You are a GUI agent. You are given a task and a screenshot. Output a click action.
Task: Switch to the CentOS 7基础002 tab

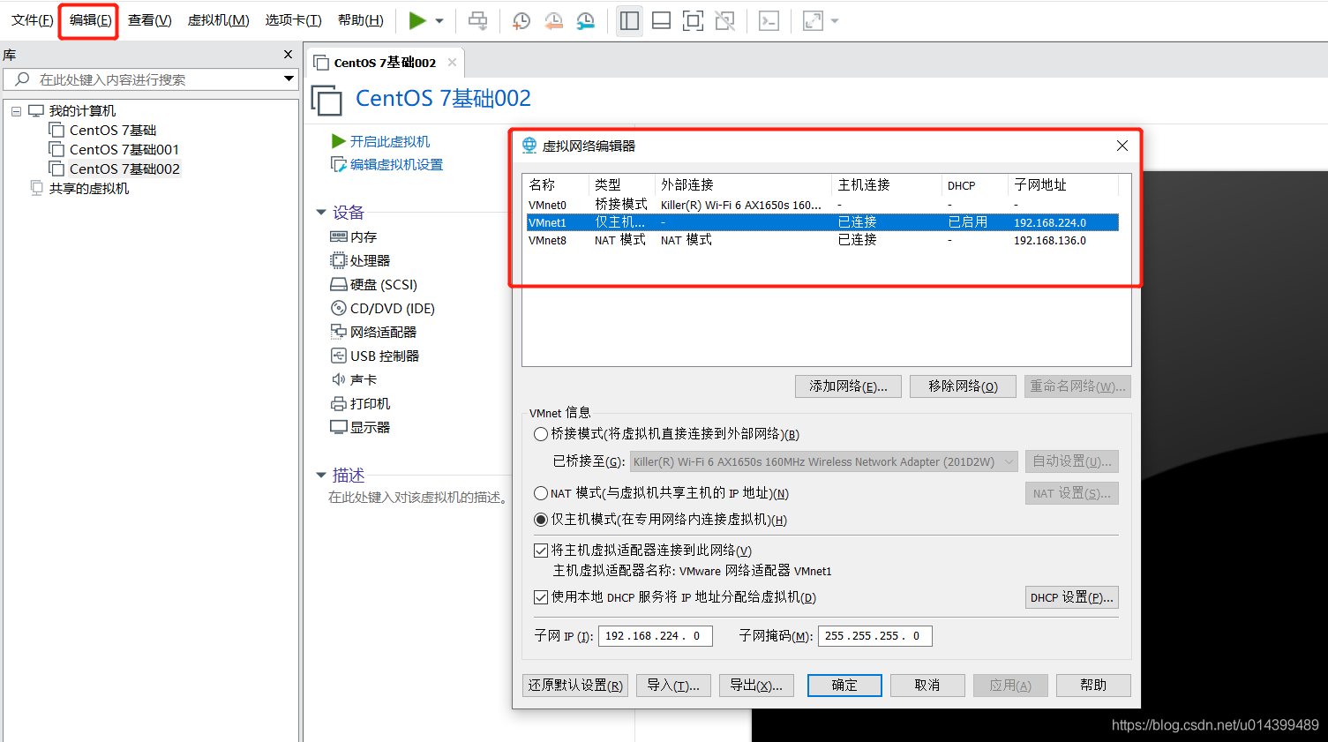pos(379,62)
